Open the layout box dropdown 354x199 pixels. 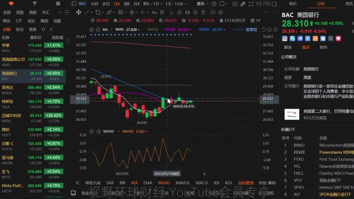[223, 4]
